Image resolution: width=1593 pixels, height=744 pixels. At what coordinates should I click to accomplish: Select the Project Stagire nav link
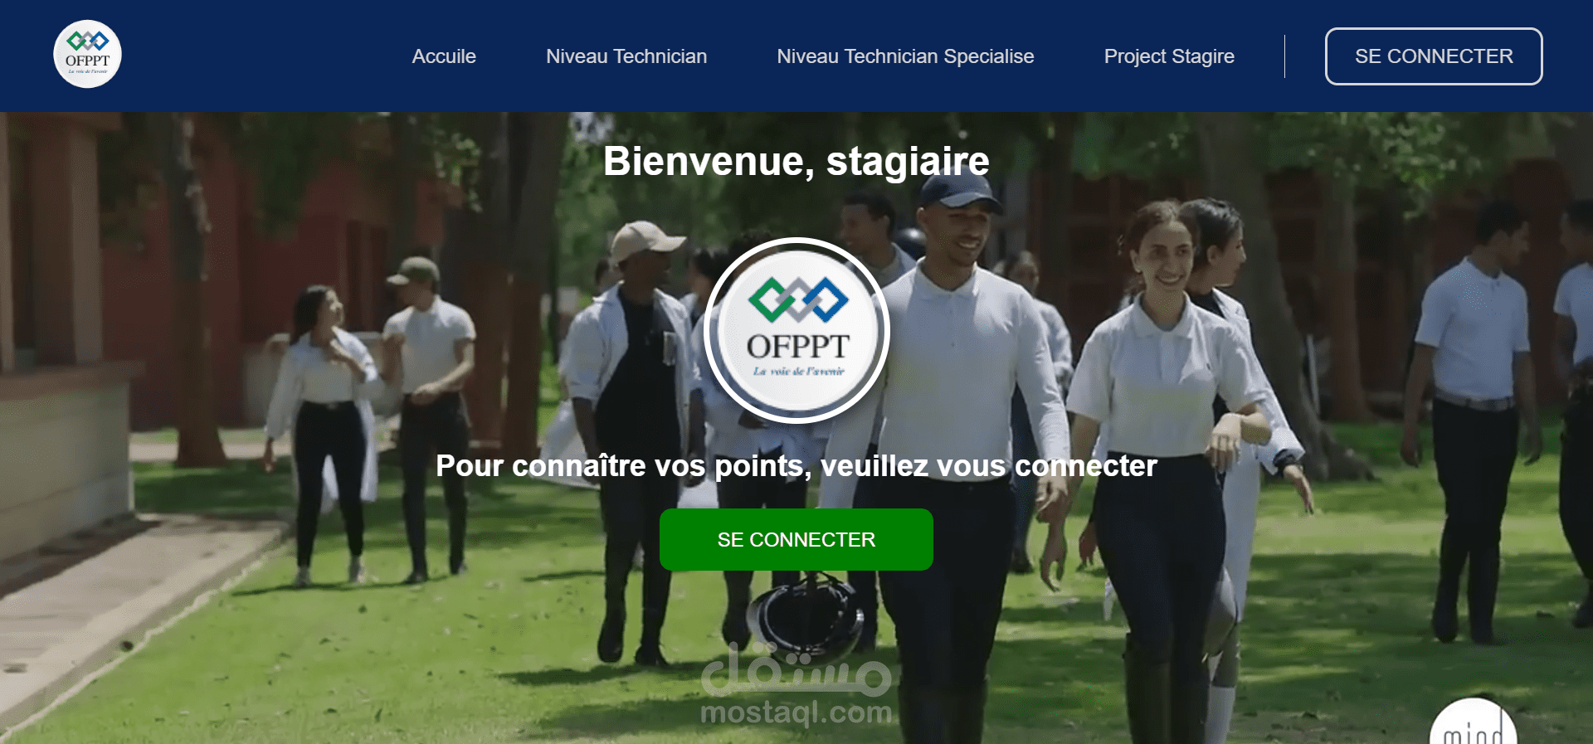(1169, 56)
